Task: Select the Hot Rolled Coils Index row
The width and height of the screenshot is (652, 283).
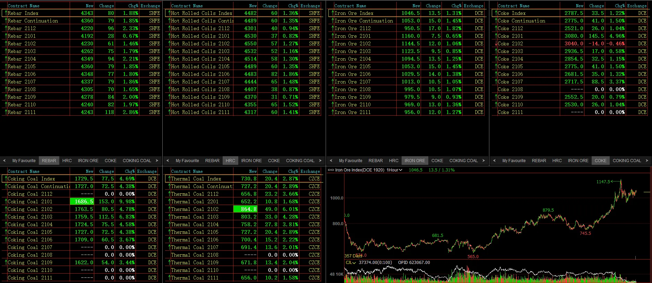Action: (243, 13)
